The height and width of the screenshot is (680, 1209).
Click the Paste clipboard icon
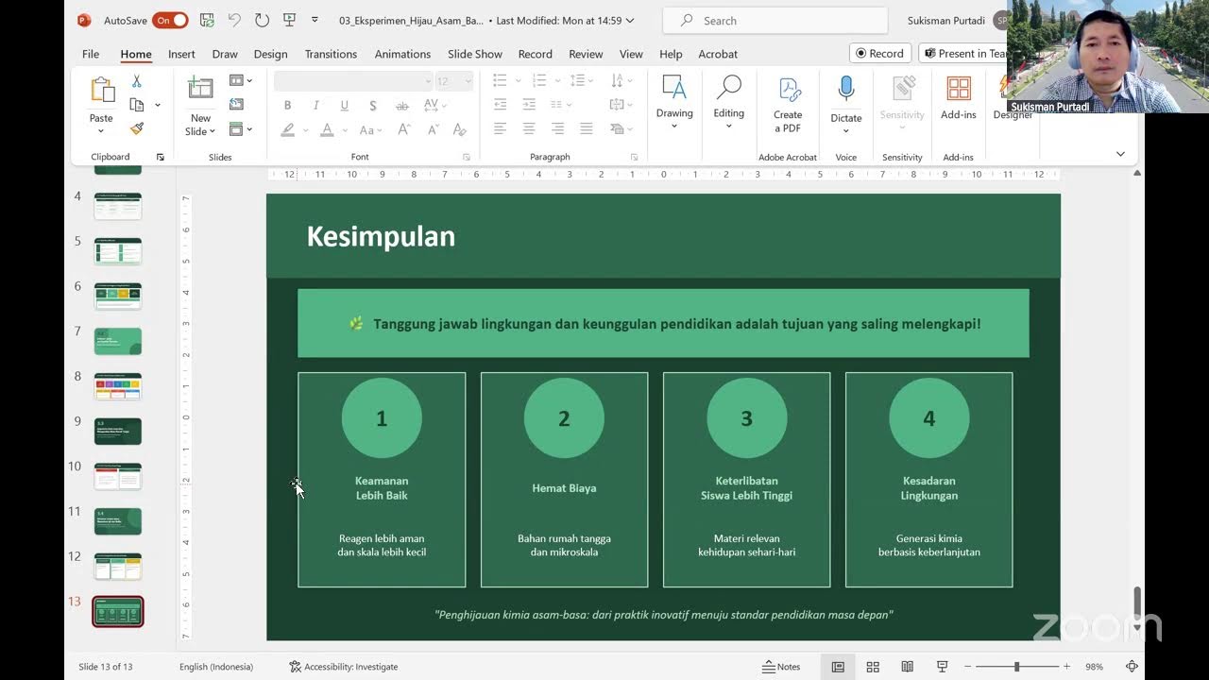pyautogui.click(x=101, y=91)
